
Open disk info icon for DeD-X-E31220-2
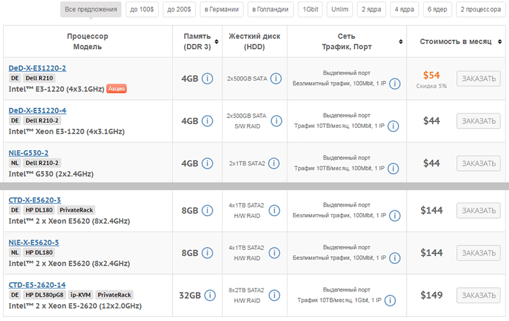point(276,78)
